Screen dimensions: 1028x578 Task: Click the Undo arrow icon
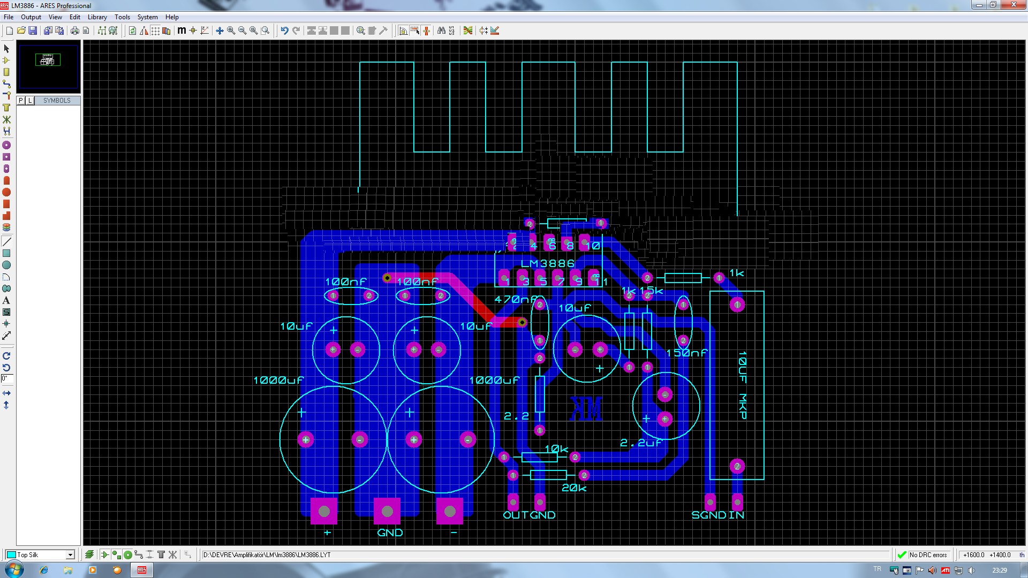coord(284,31)
